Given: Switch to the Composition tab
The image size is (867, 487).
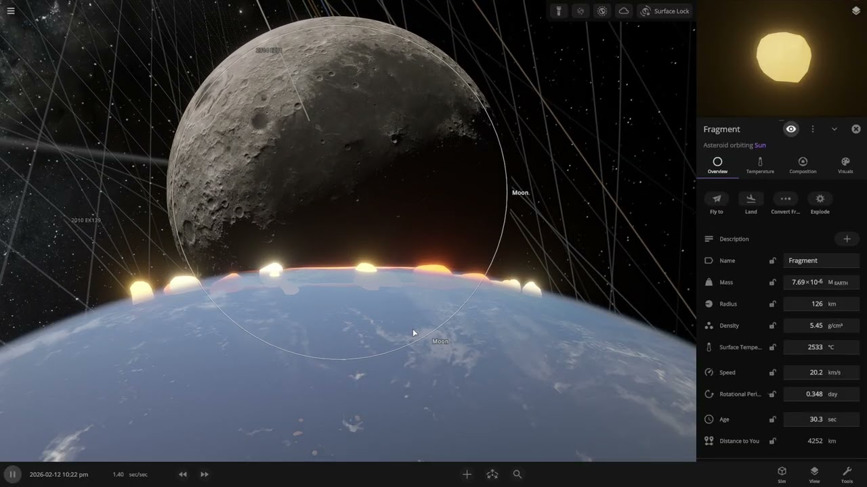Looking at the screenshot, I should tap(803, 166).
